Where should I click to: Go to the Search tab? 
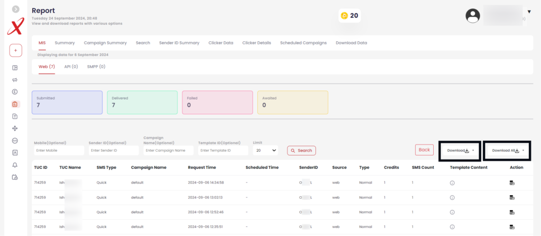(143, 43)
